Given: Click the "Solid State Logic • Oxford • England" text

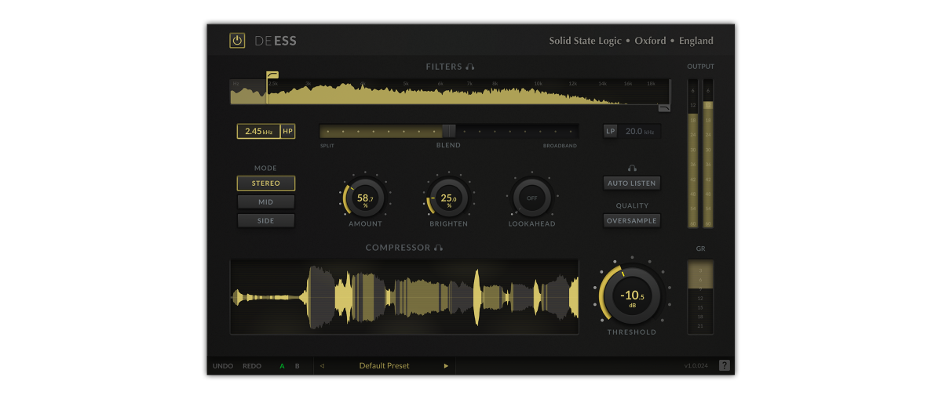Looking at the screenshot, I should coord(631,41).
